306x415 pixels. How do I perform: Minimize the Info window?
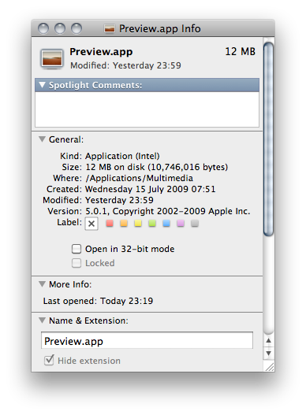(60, 28)
